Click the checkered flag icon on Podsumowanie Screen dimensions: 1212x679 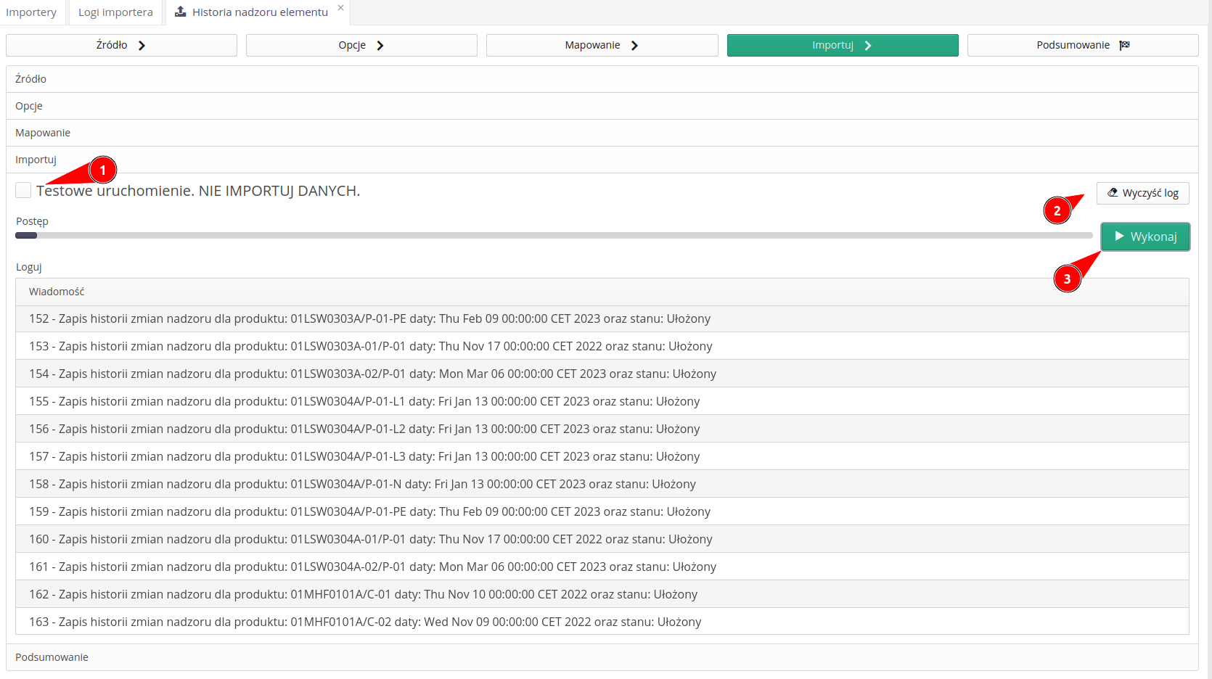(x=1124, y=44)
